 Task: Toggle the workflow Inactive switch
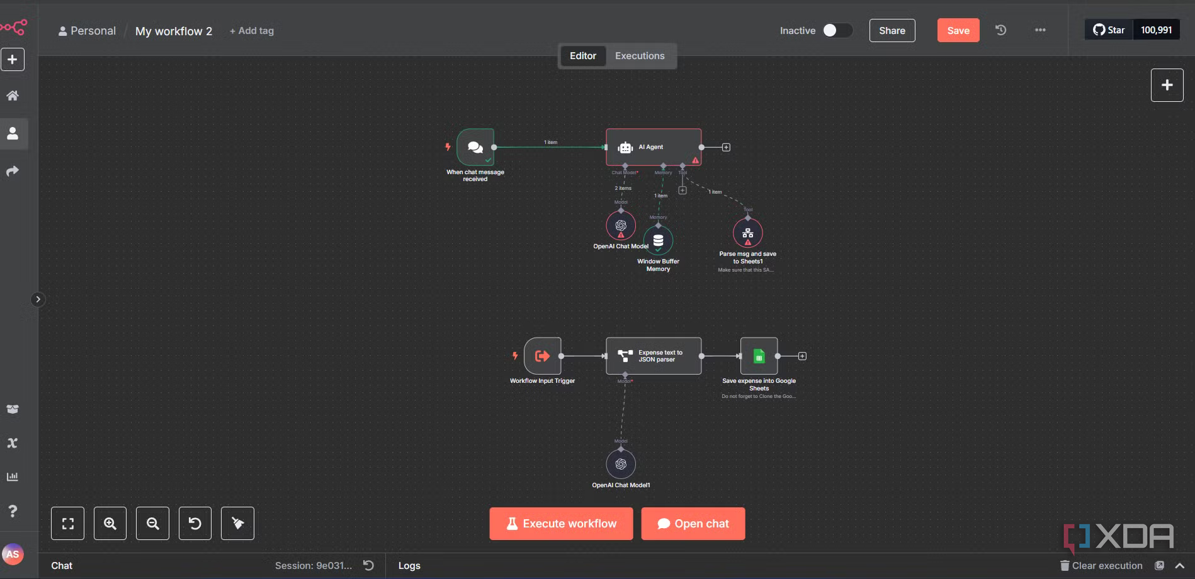click(838, 30)
